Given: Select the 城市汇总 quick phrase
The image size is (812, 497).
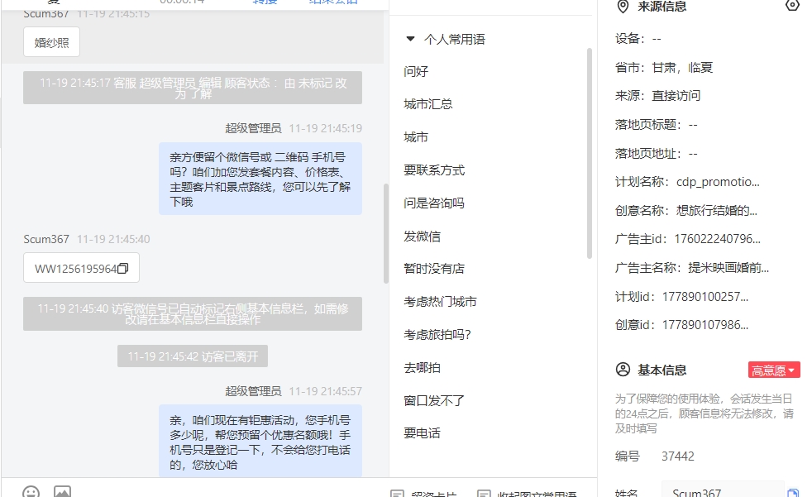Looking at the screenshot, I should tap(428, 104).
